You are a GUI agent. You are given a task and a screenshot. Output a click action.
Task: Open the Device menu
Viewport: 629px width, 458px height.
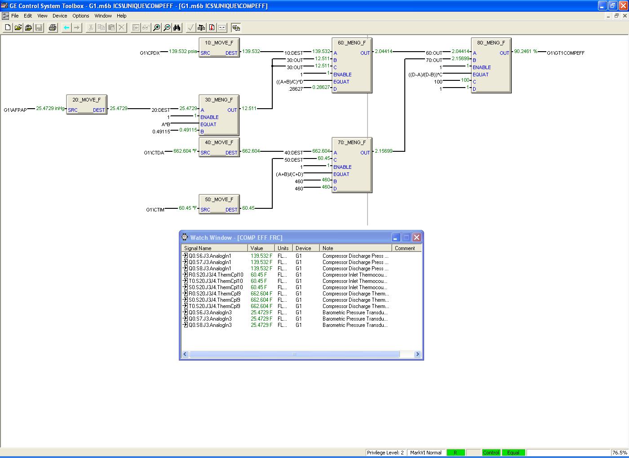click(60, 16)
